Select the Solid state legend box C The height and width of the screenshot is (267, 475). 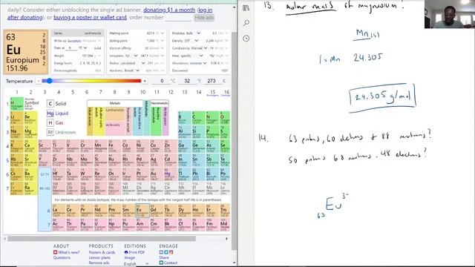[50, 104]
